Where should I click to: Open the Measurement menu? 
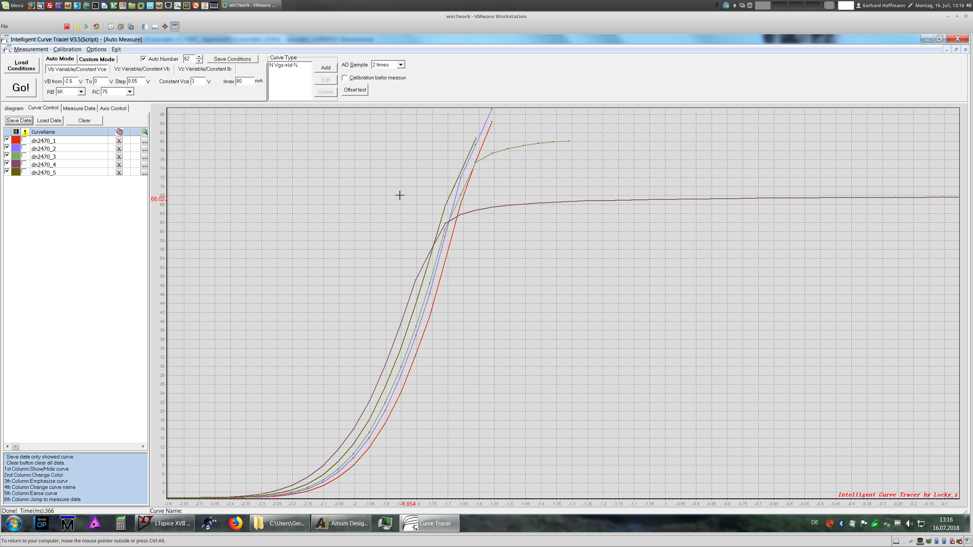pyautogui.click(x=31, y=49)
